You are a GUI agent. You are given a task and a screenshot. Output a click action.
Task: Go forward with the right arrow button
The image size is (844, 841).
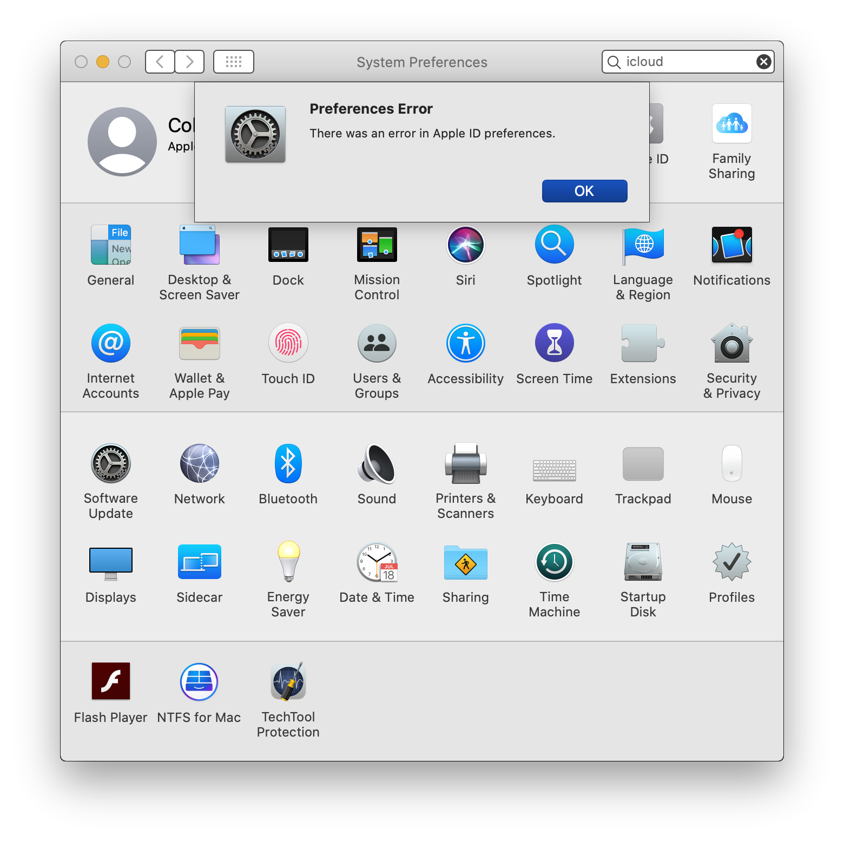coord(190,62)
